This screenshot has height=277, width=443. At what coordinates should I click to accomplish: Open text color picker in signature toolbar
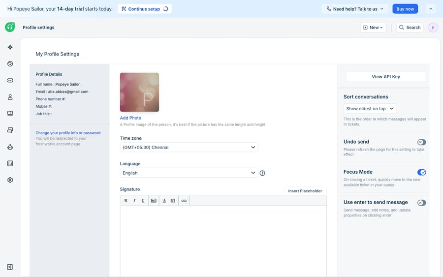(164, 201)
